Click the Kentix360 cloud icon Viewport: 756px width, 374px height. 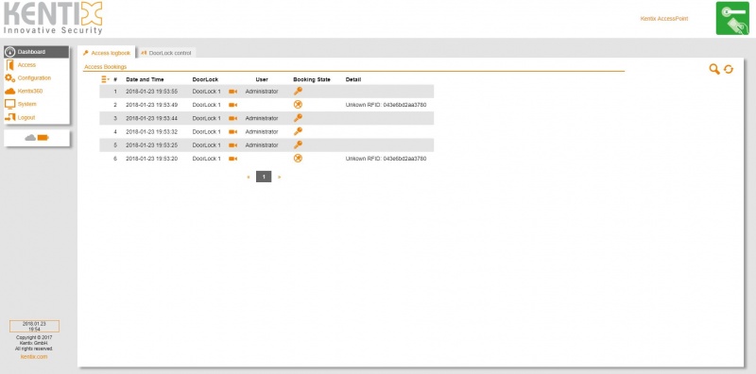pos(10,91)
